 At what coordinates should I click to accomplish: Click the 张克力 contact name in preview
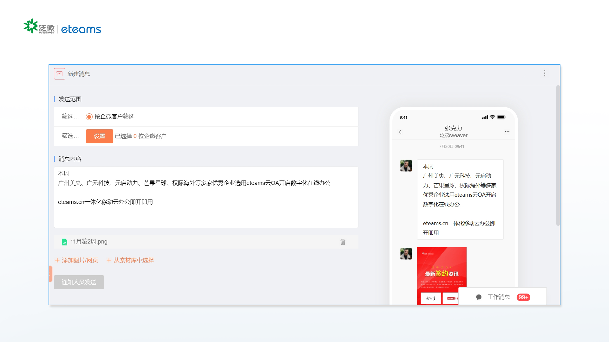(x=453, y=128)
